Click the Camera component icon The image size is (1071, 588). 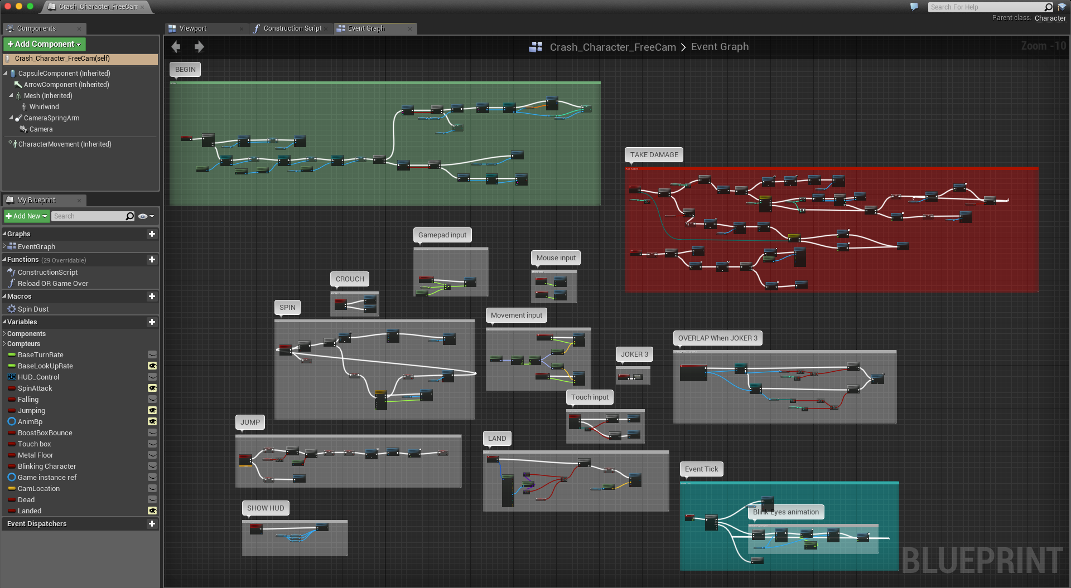(x=23, y=129)
